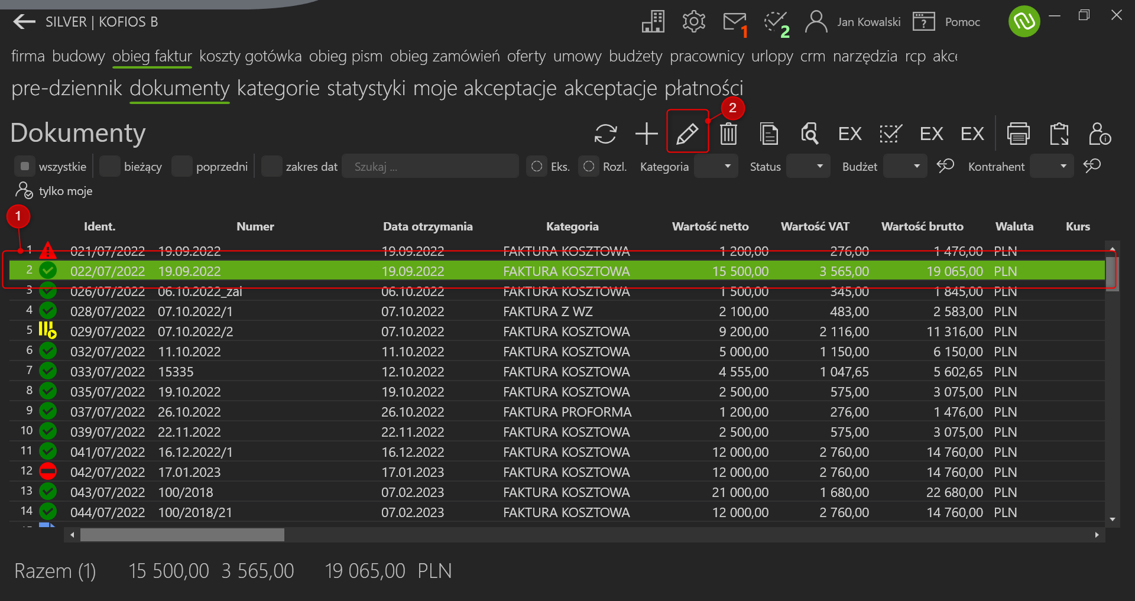
Task: Reset Kontrahent filter with undo arrow
Action: (x=1092, y=166)
